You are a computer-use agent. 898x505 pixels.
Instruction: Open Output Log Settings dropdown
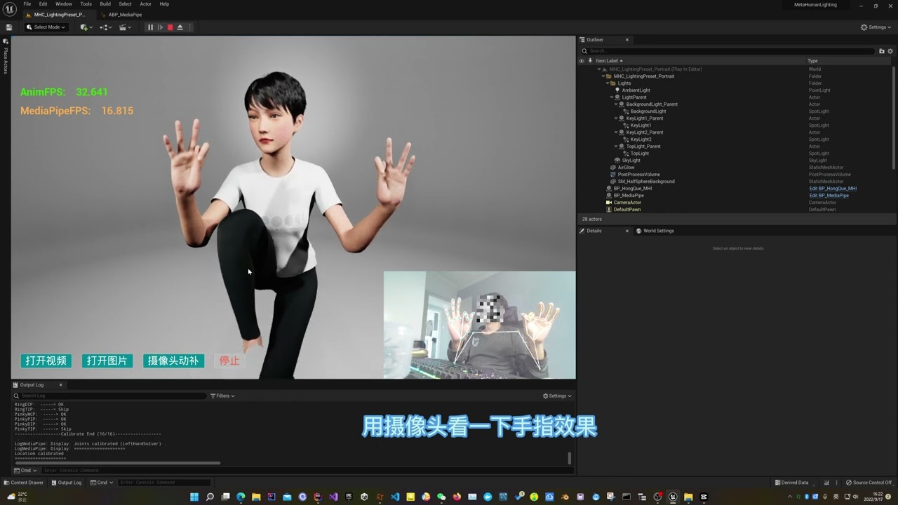[557, 396]
